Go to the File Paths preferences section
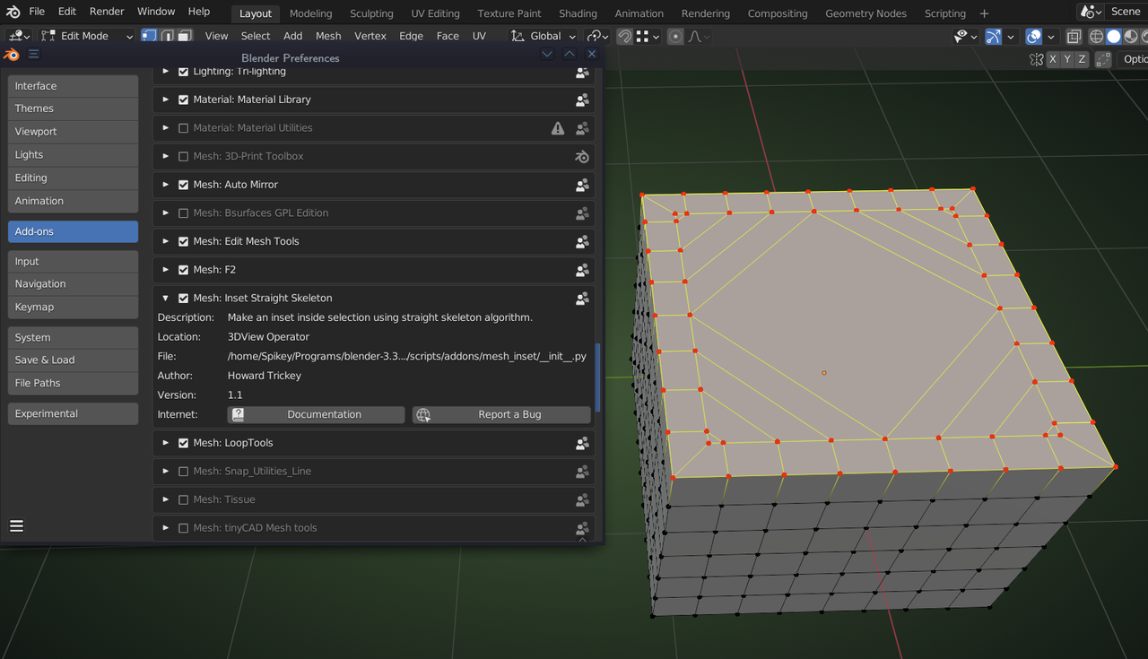The width and height of the screenshot is (1148, 659). 74,383
